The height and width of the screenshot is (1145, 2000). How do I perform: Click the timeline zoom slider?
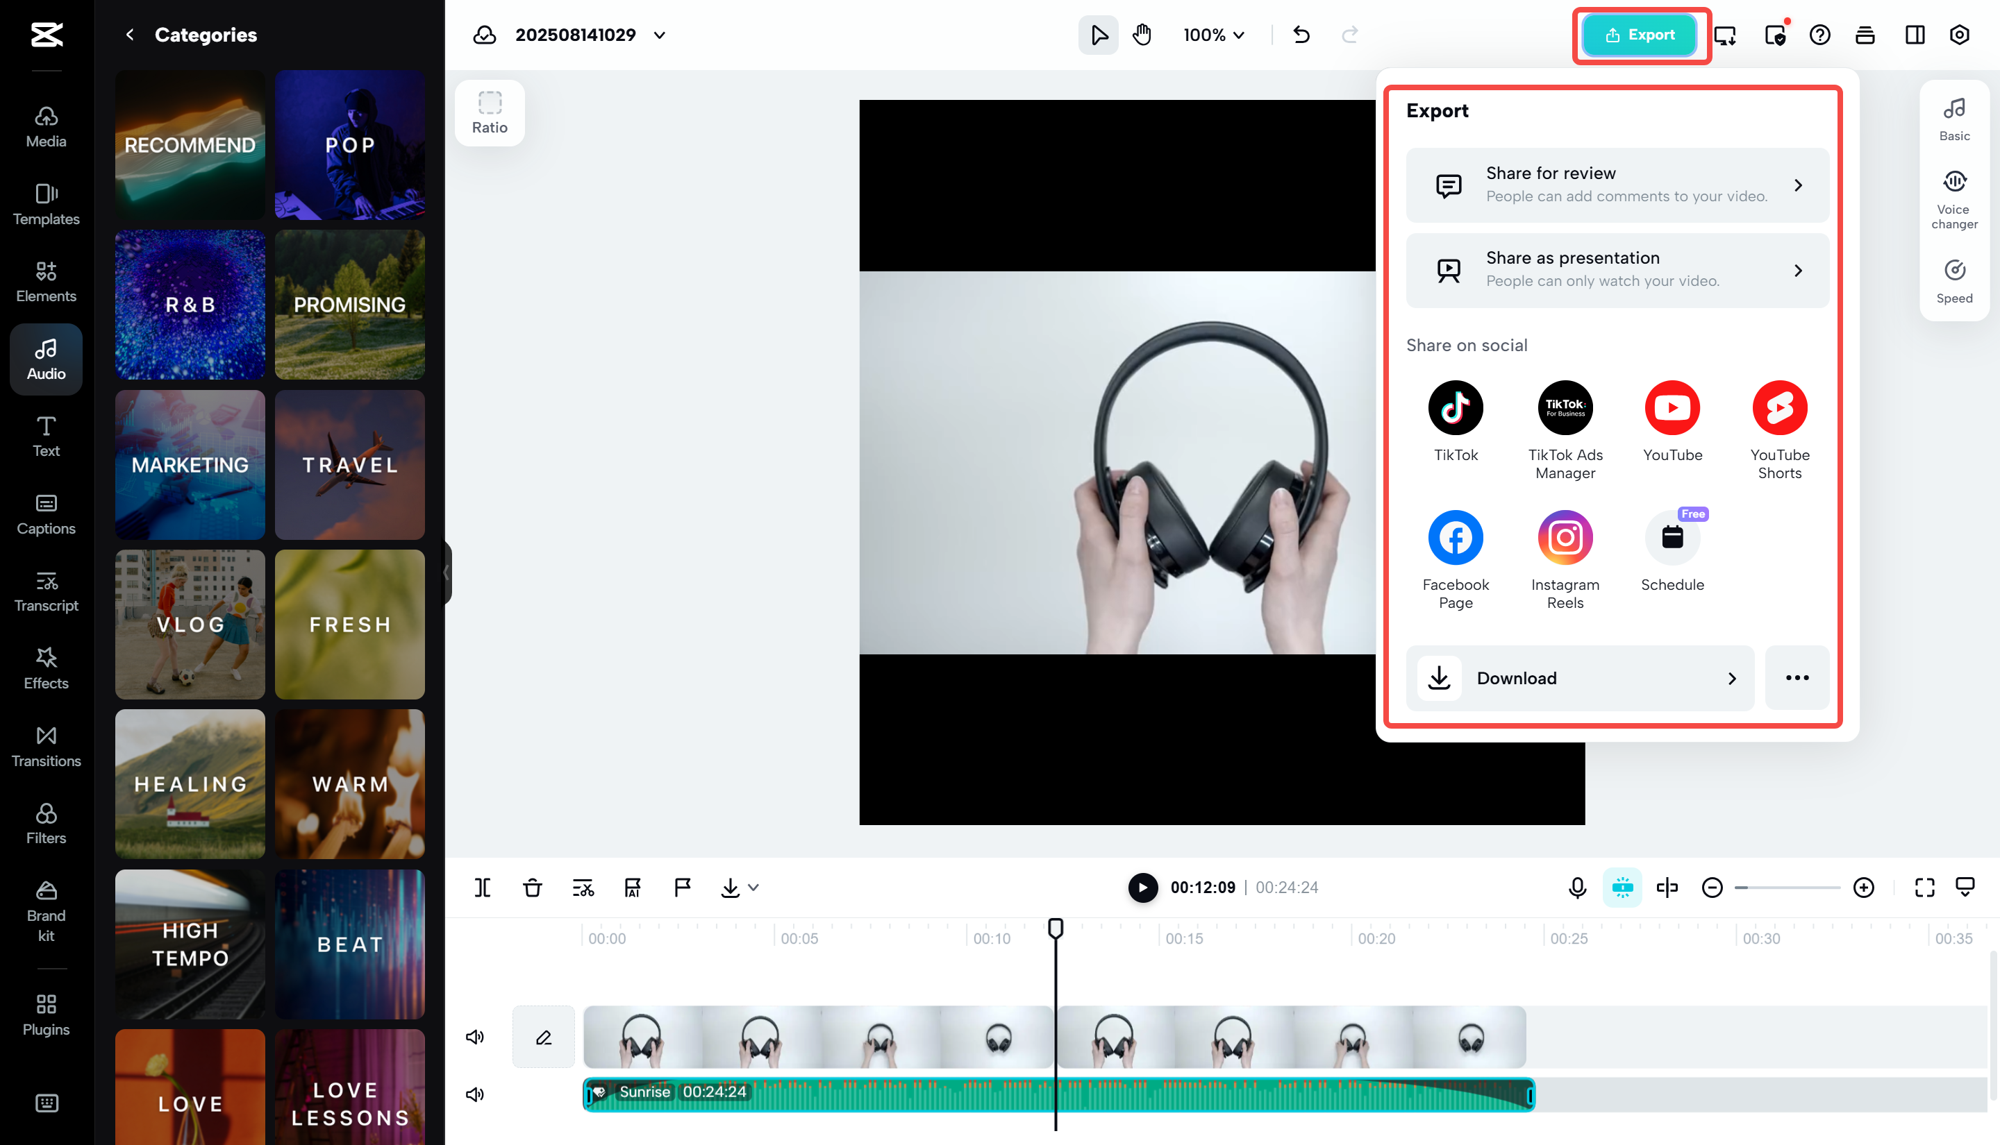1787,887
